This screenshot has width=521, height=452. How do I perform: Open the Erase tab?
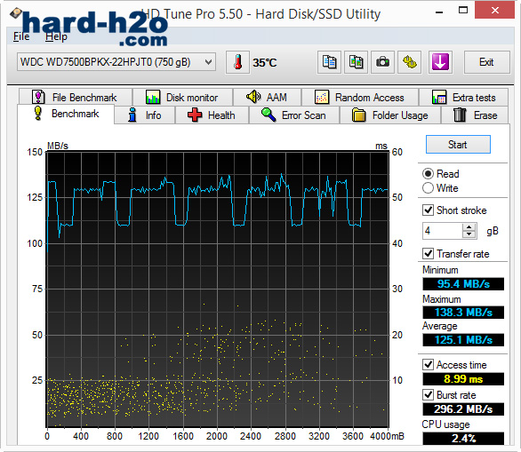[x=475, y=115]
